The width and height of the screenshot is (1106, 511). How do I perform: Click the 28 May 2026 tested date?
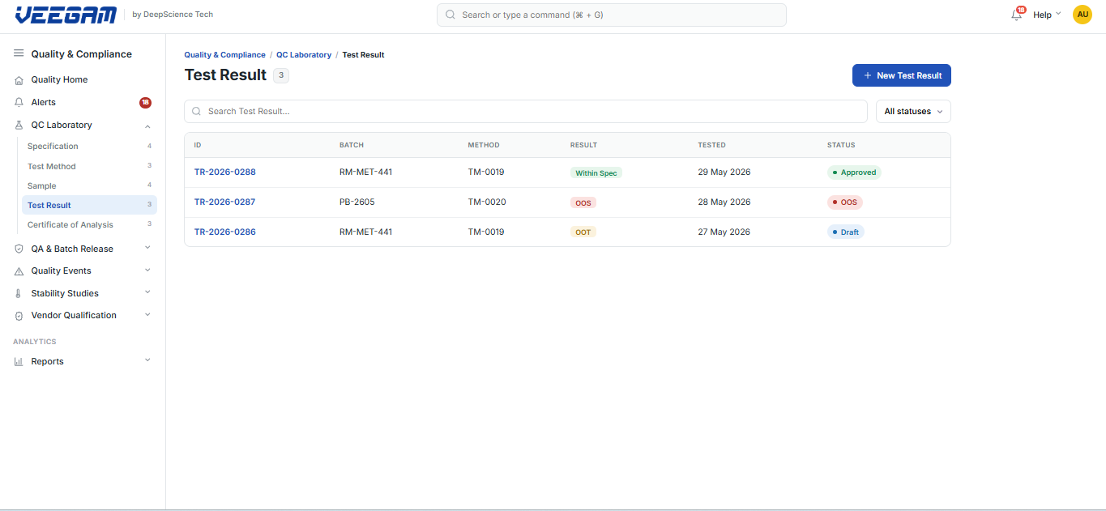click(x=724, y=202)
